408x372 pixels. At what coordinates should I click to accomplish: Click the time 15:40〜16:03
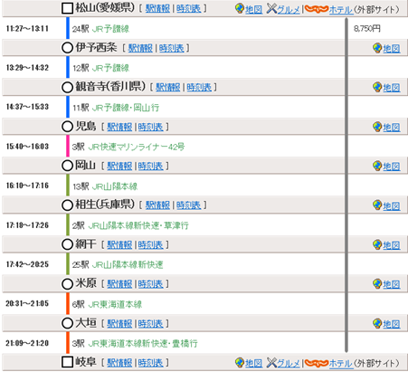(x=27, y=147)
